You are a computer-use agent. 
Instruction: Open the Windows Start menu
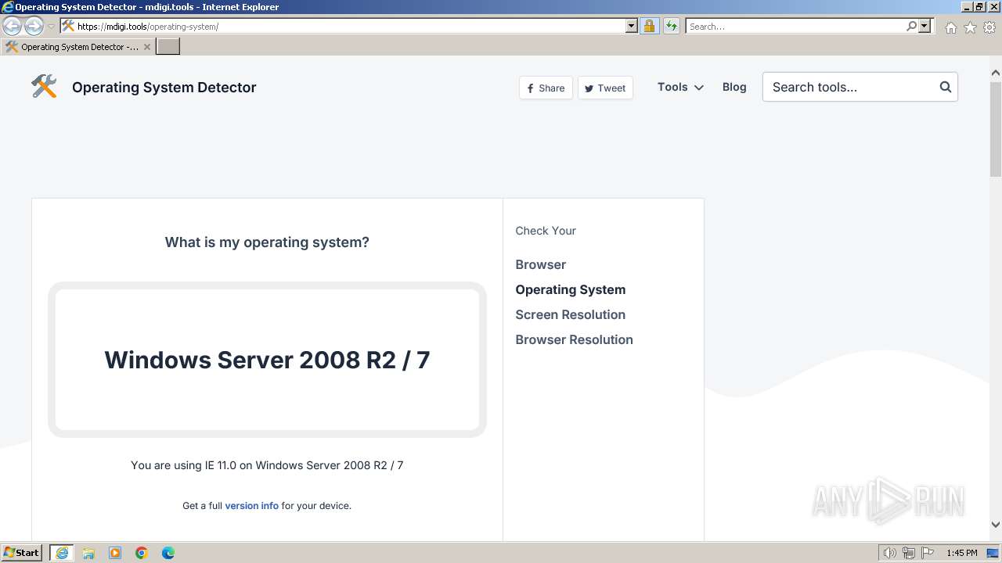[22, 553]
